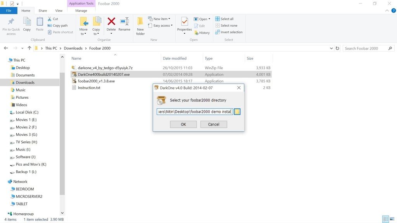The width and height of the screenshot is (397, 223).
Task: Click Copy path in ribbon
Action: [x=57, y=26]
